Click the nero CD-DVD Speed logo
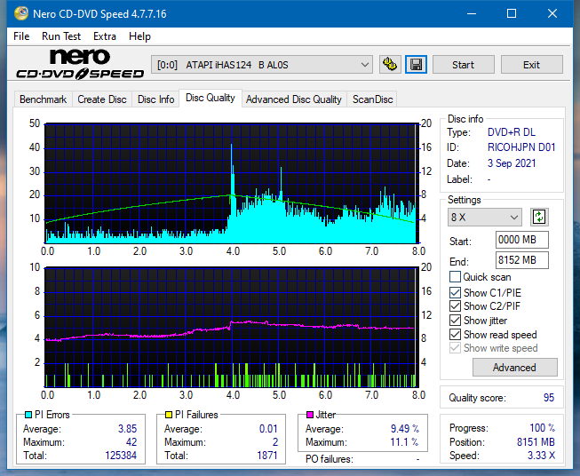Viewport: 580px width, 476px height. coord(80,65)
